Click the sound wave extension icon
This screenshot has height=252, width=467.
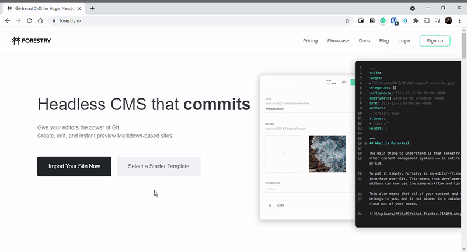[x=405, y=20]
